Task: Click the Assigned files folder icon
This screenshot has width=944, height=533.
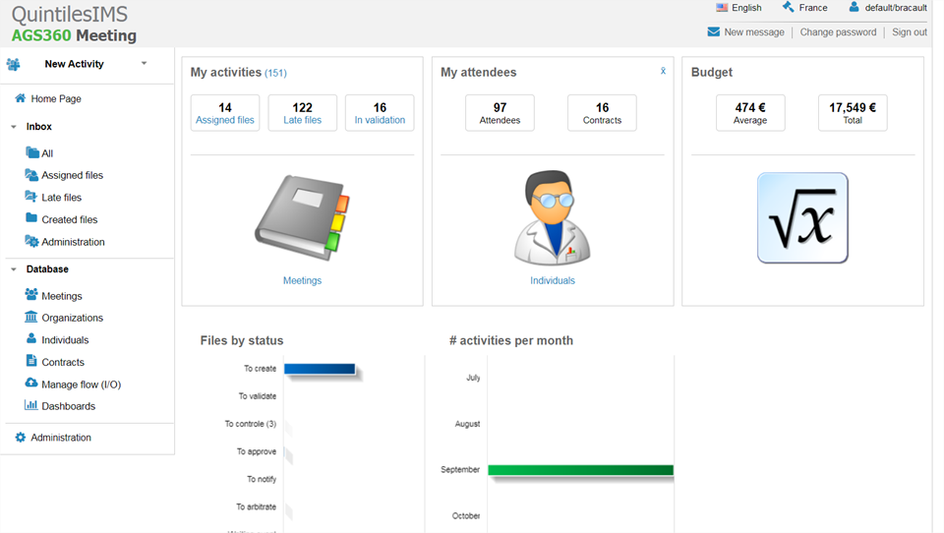Action: 31,175
